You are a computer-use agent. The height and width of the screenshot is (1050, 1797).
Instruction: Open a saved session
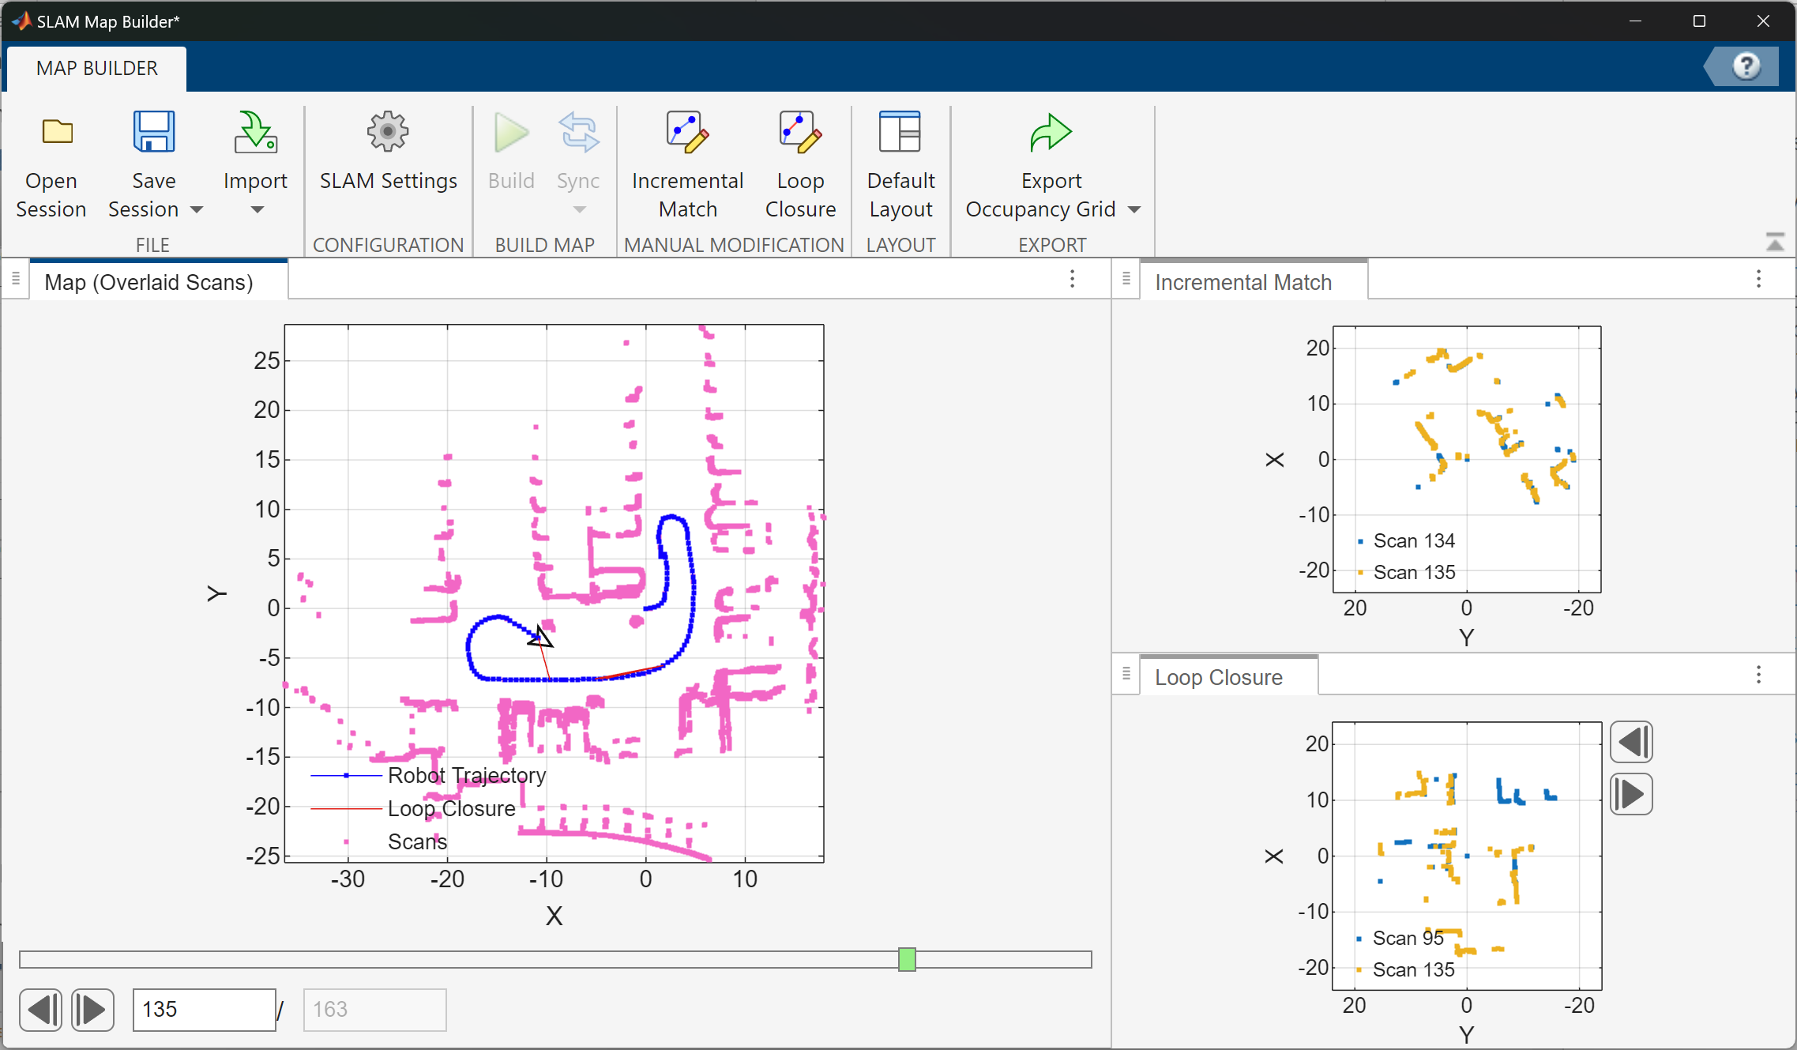pos(51,162)
